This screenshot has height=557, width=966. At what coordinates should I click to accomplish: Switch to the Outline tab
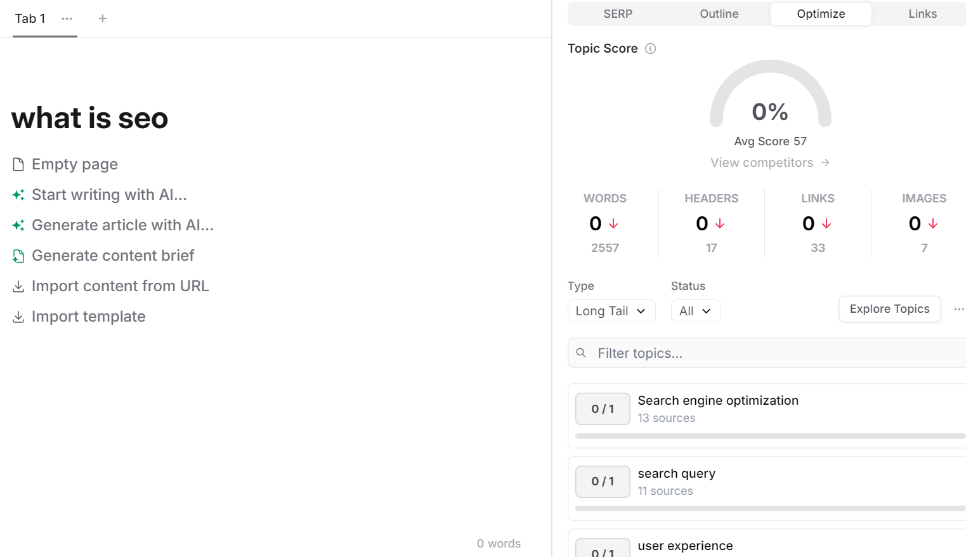pos(719,14)
